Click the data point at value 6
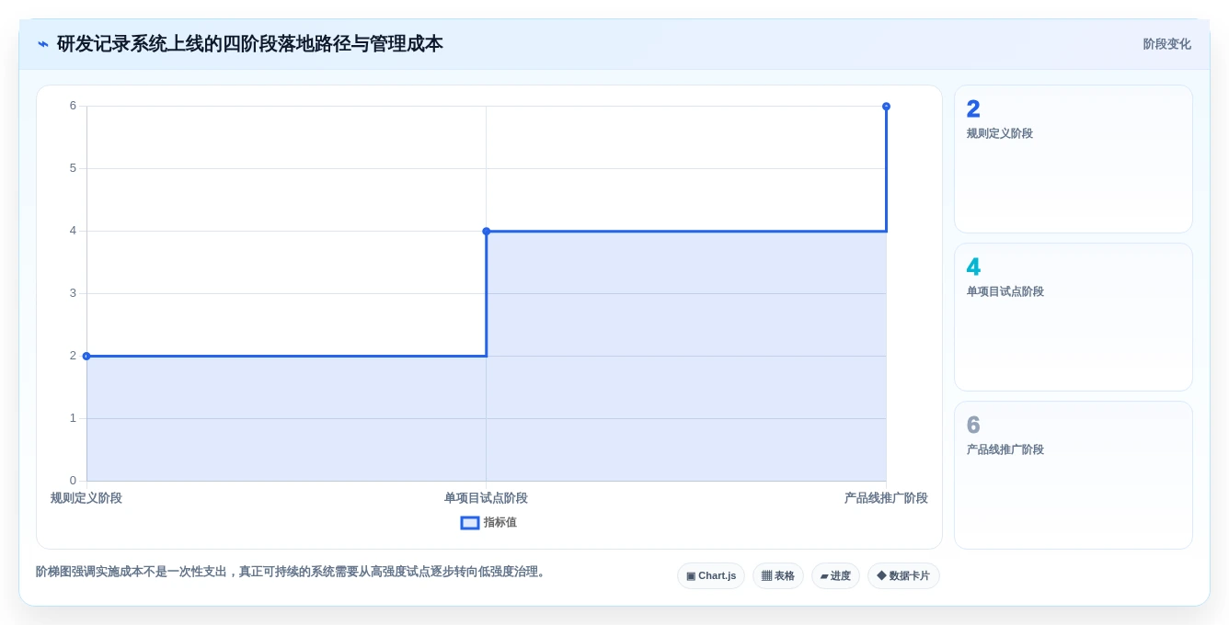Viewport: 1229px width, 625px height. 887,107
